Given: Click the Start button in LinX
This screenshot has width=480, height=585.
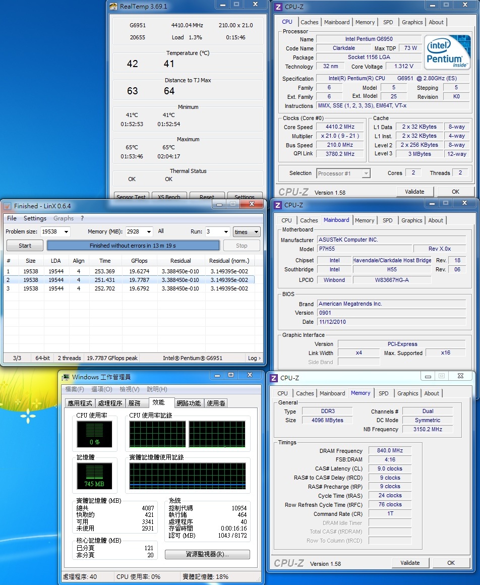Looking at the screenshot, I should [25, 246].
